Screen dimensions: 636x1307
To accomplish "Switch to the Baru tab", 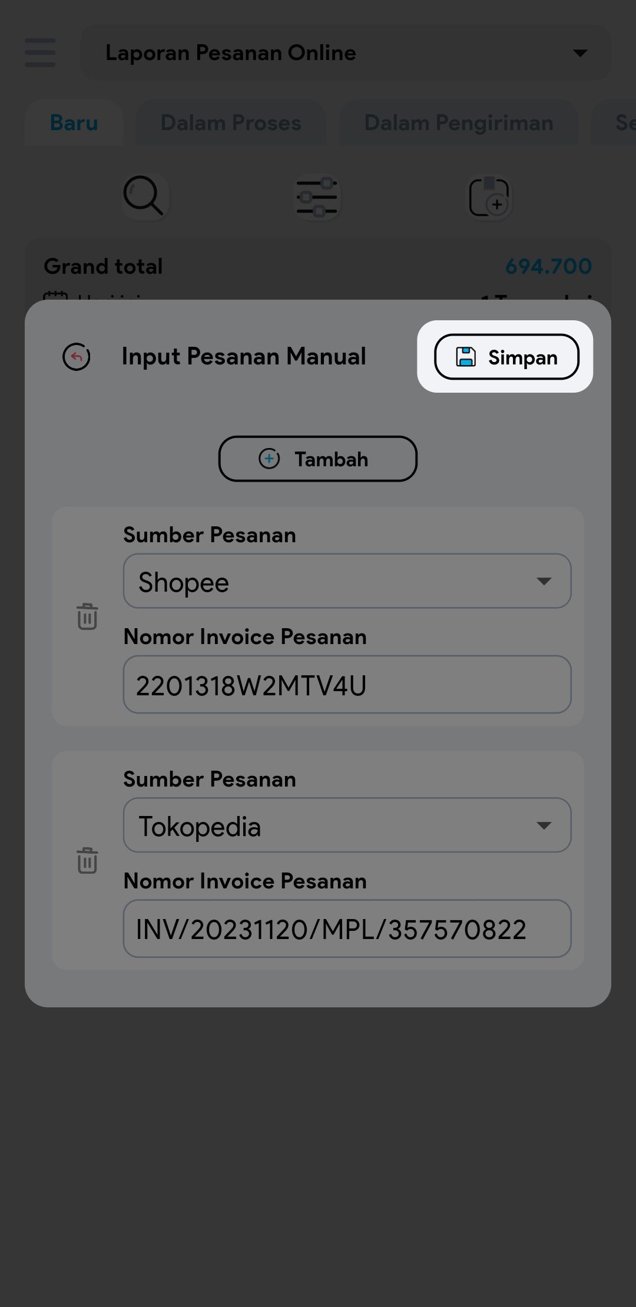I will [74, 123].
